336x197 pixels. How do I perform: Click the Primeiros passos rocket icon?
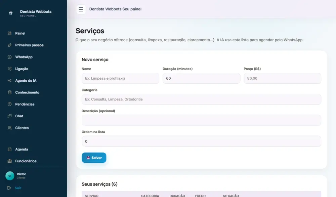click(x=10, y=45)
